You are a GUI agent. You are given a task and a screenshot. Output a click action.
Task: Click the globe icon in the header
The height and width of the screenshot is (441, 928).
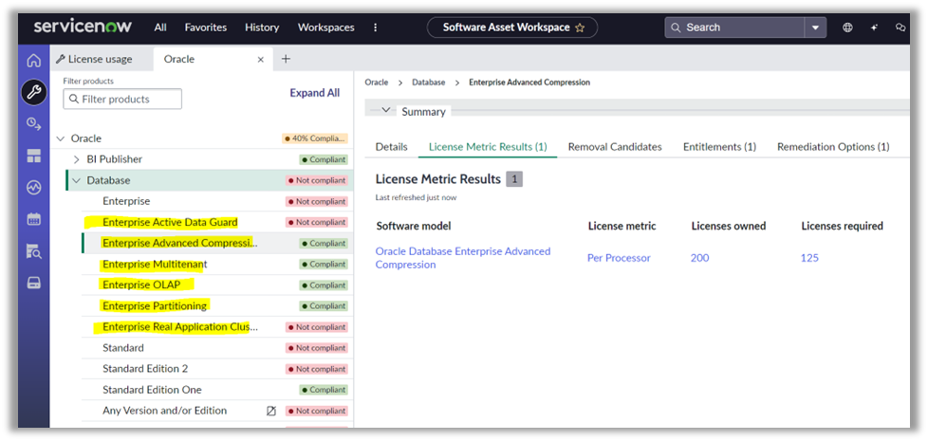click(x=847, y=28)
